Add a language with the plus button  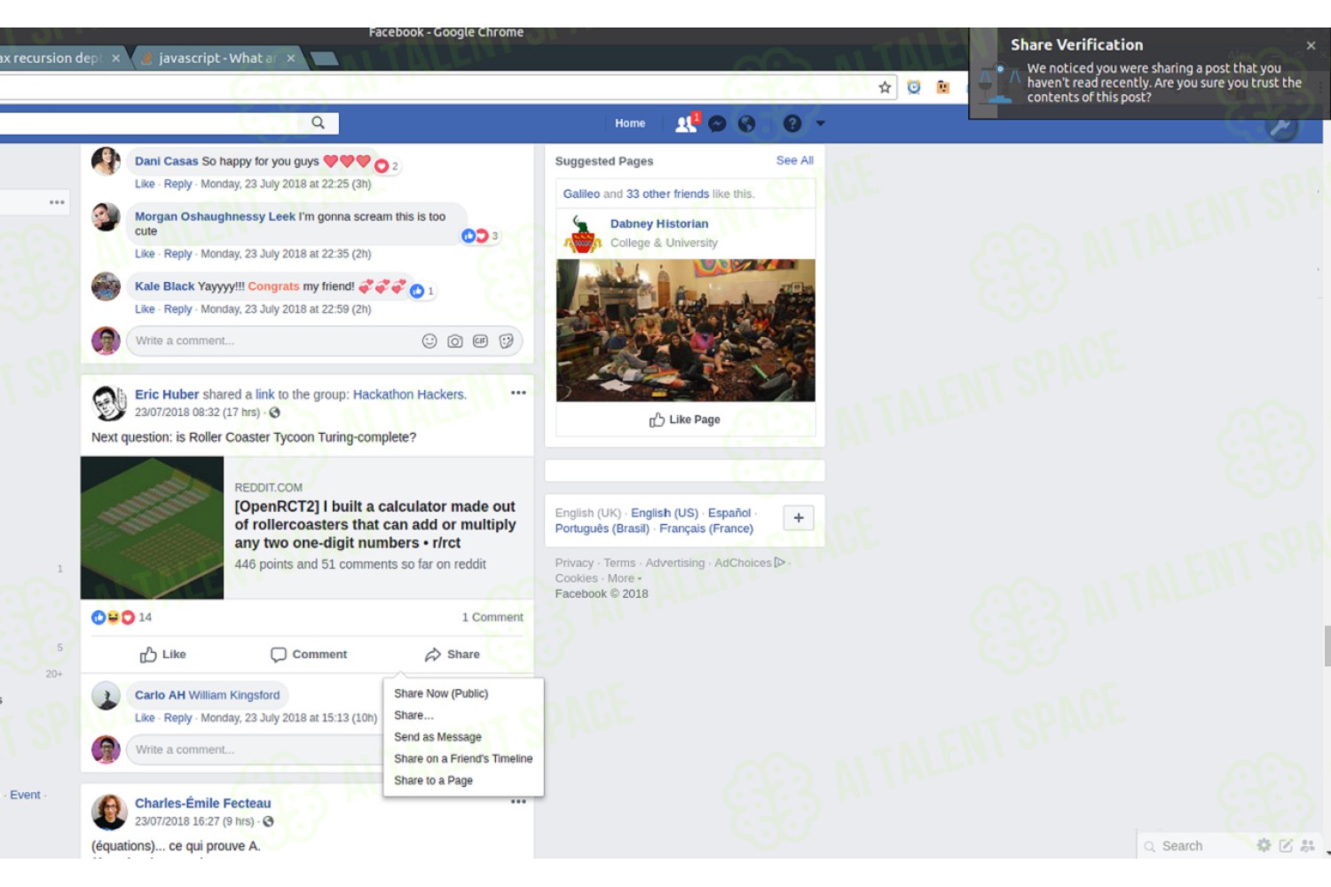[x=799, y=518]
